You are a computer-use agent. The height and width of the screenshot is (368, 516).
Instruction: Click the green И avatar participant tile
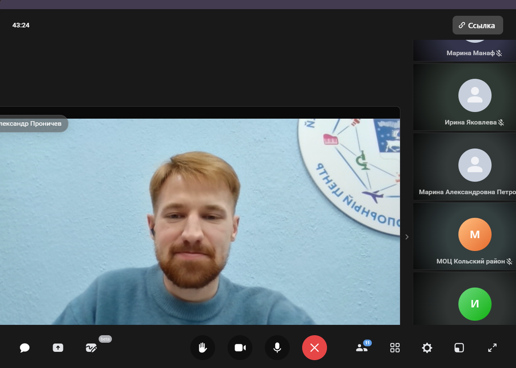pos(475,304)
